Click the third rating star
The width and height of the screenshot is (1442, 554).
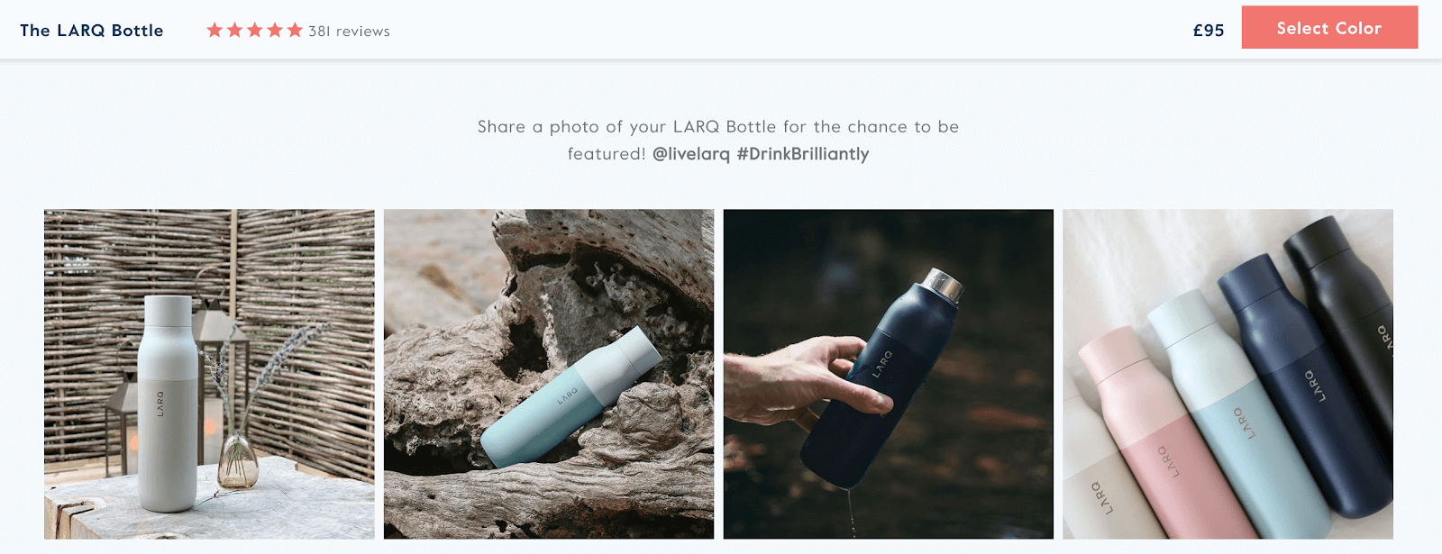[x=255, y=31]
